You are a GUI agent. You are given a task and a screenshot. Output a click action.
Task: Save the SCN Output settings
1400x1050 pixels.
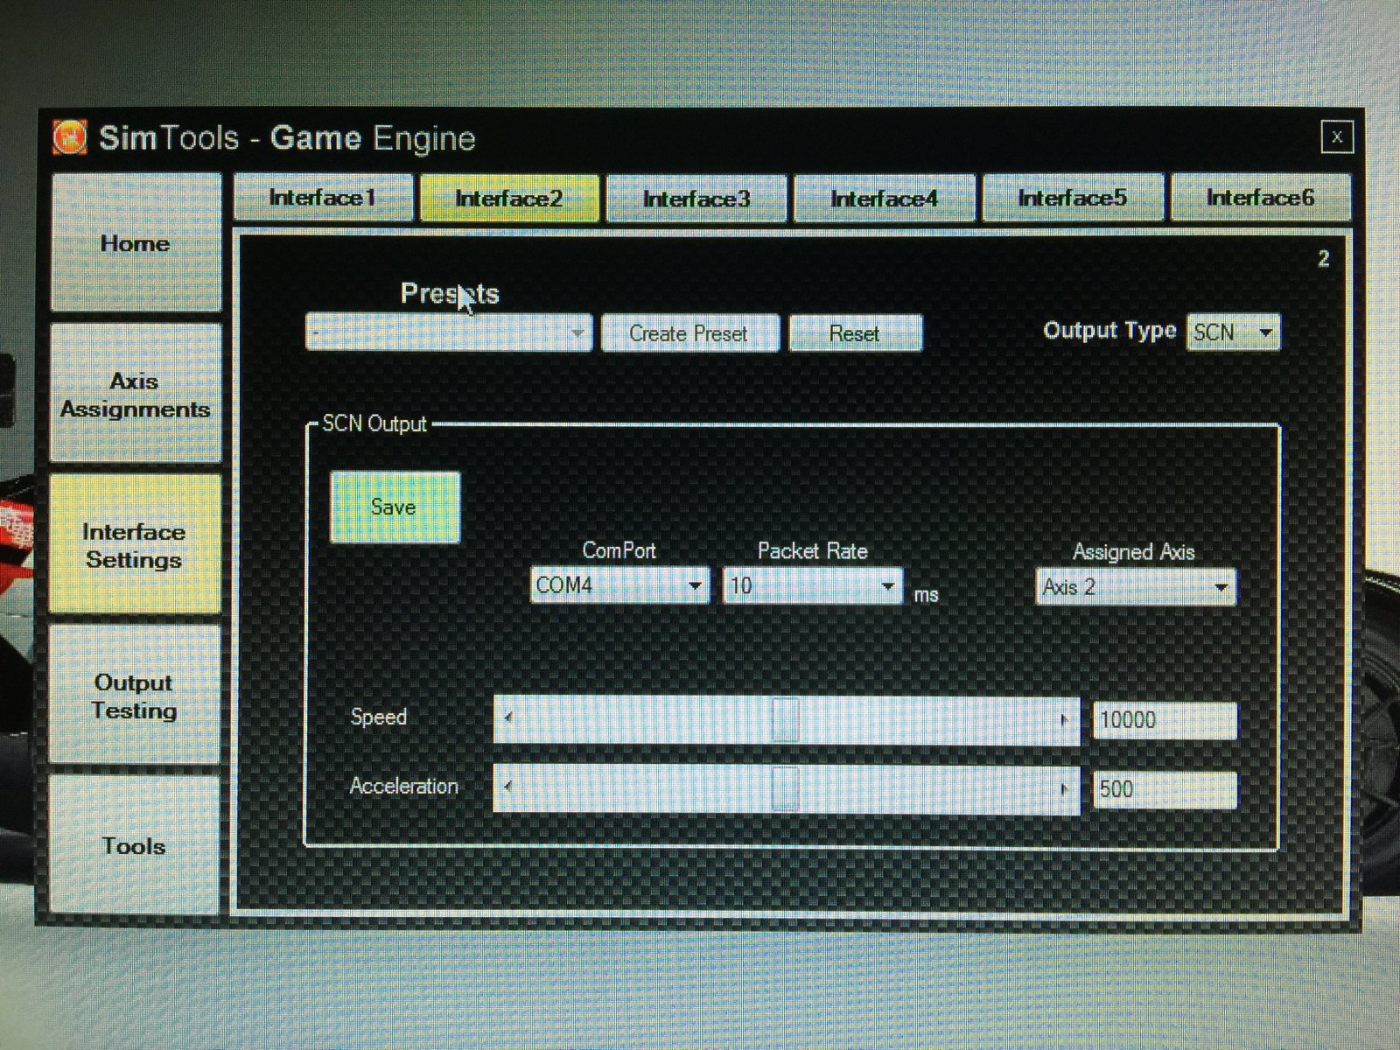[x=395, y=507]
